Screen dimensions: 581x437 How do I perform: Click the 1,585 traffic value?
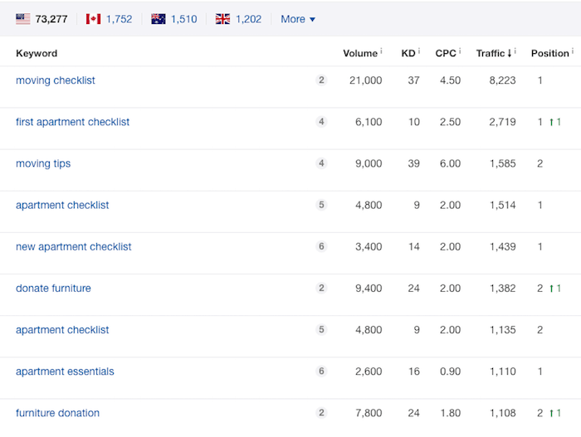[503, 163]
